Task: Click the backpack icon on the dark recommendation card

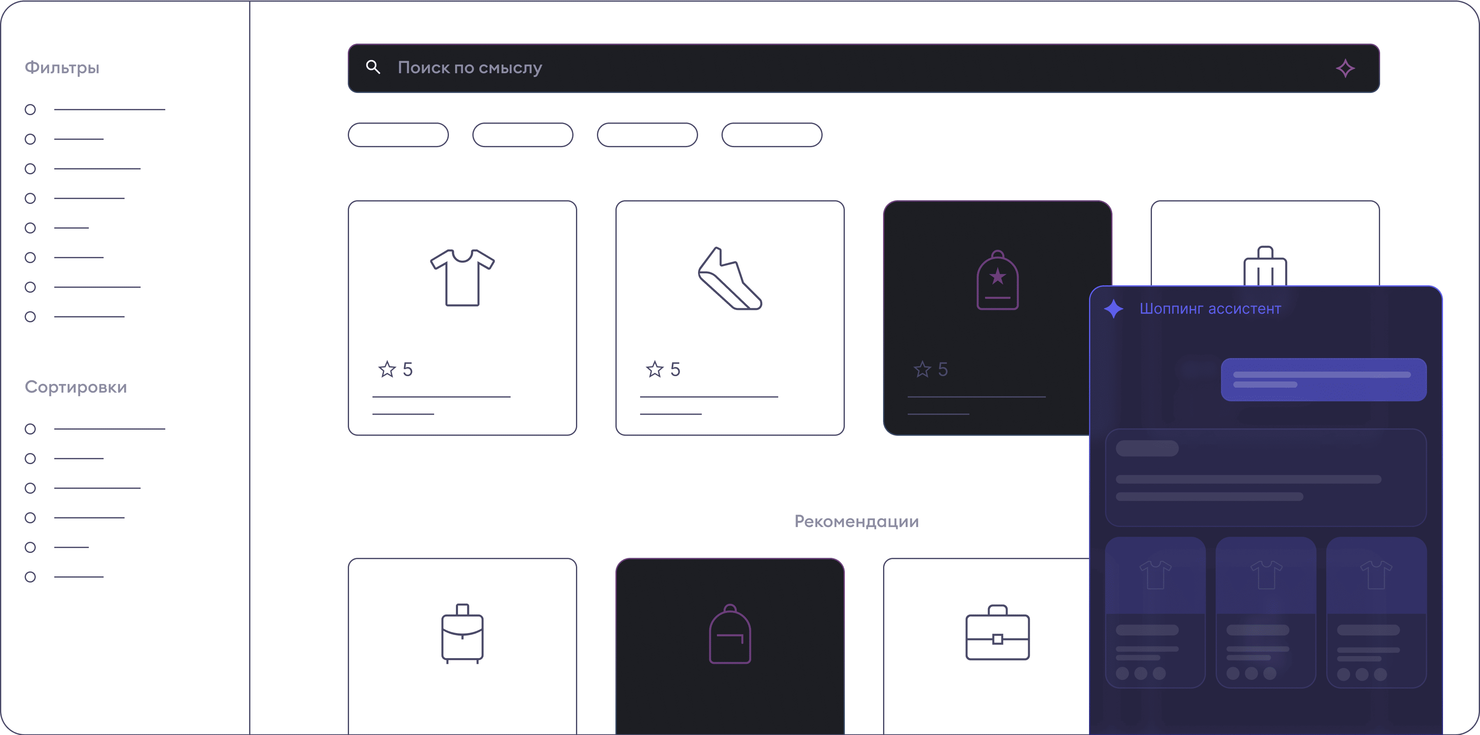Action: [x=730, y=635]
